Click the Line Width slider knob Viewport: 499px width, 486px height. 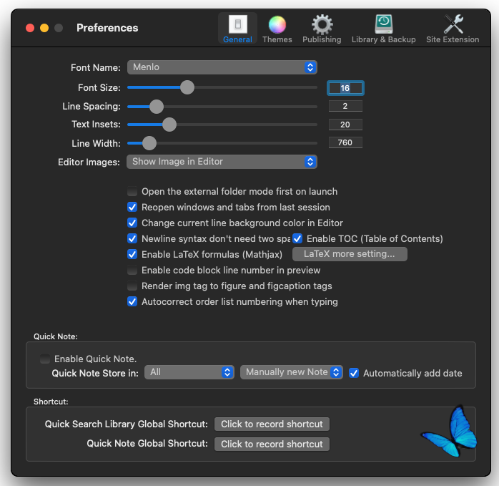(x=149, y=143)
